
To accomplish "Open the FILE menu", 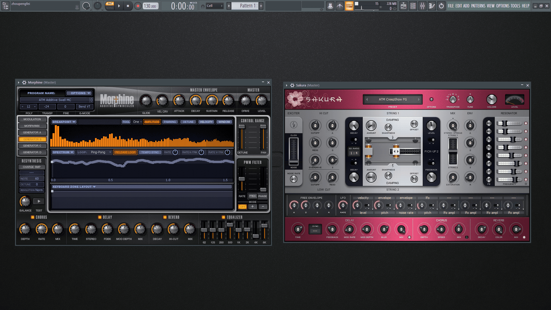I will point(451,6).
